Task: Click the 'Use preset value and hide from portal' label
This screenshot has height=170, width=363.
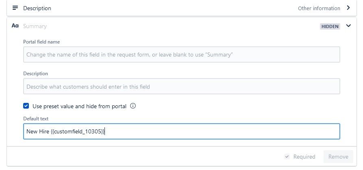Action: (79, 106)
